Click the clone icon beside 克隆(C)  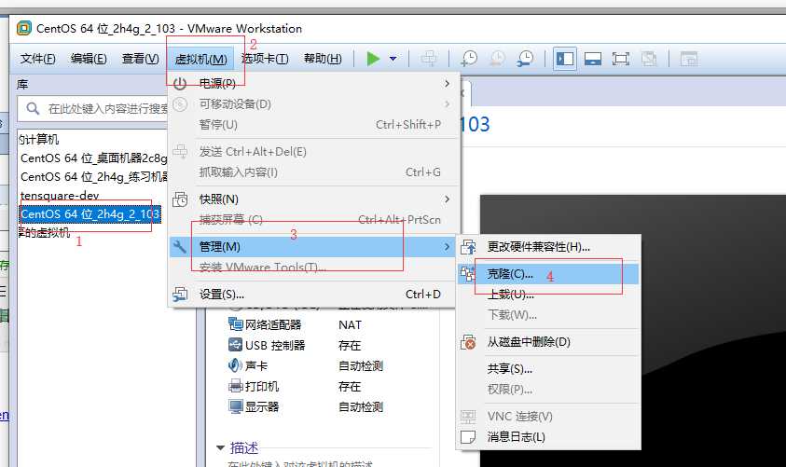click(x=468, y=274)
